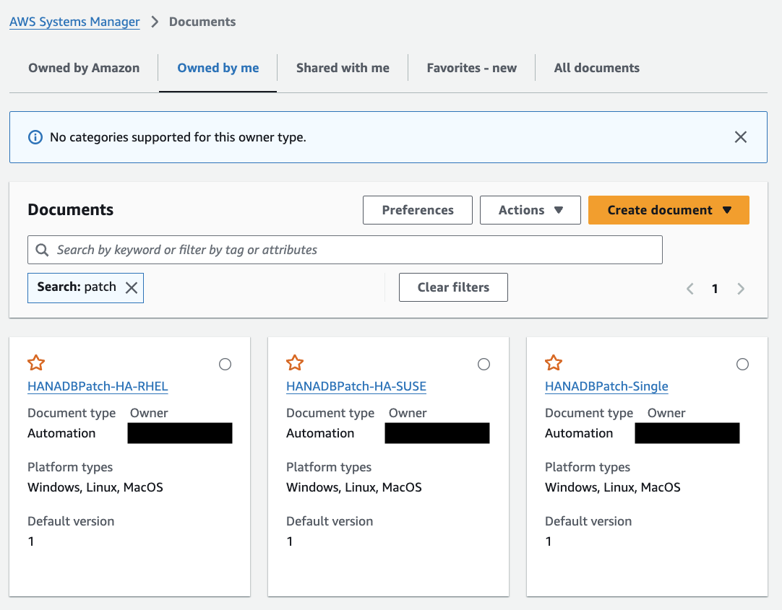Select the HANADBPatch-HA-SUSE radio button
Viewport: 782px width, 610px height.
tap(484, 365)
